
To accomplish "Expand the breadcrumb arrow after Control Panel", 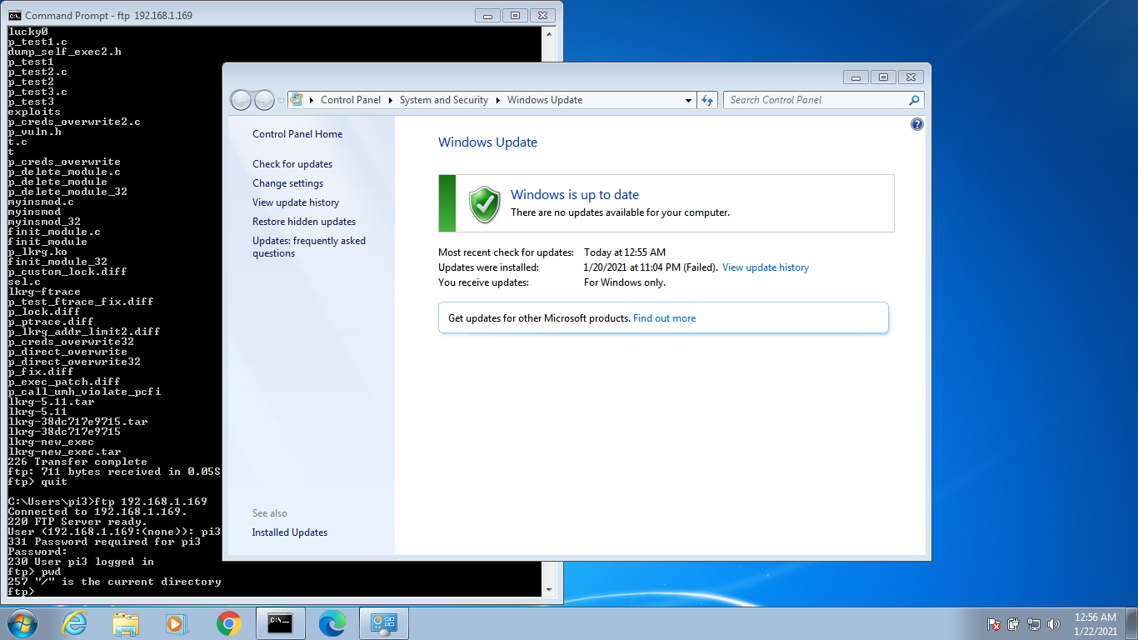I will 391,100.
